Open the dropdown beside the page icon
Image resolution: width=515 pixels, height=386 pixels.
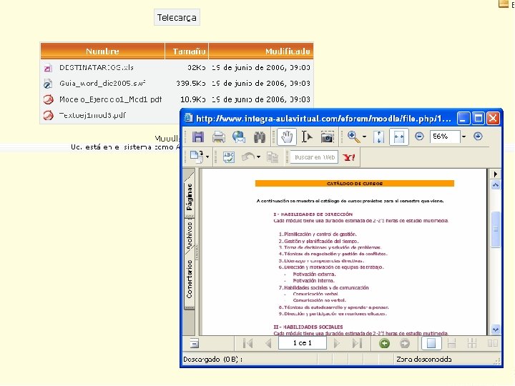(207, 157)
